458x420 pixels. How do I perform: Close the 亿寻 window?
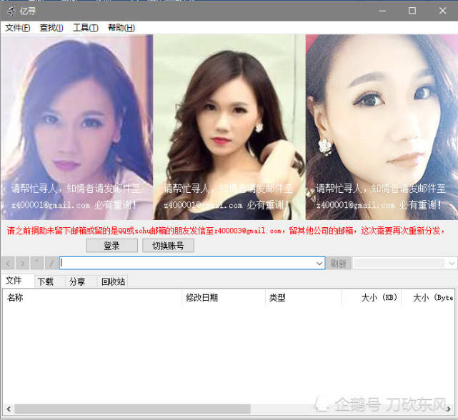pyautogui.click(x=442, y=11)
